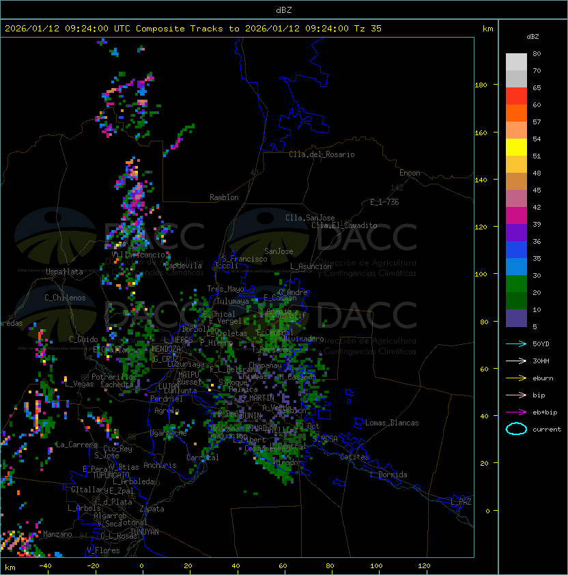The image size is (568, 575).
Task: Click the 'V_Flores' map label
Action: (103, 550)
